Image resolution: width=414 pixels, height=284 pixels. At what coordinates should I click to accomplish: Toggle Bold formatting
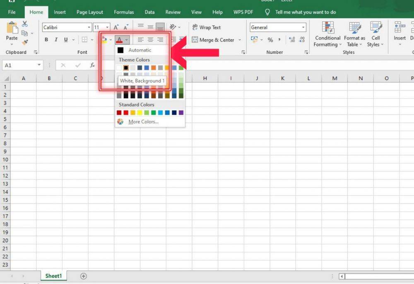[x=46, y=40]
